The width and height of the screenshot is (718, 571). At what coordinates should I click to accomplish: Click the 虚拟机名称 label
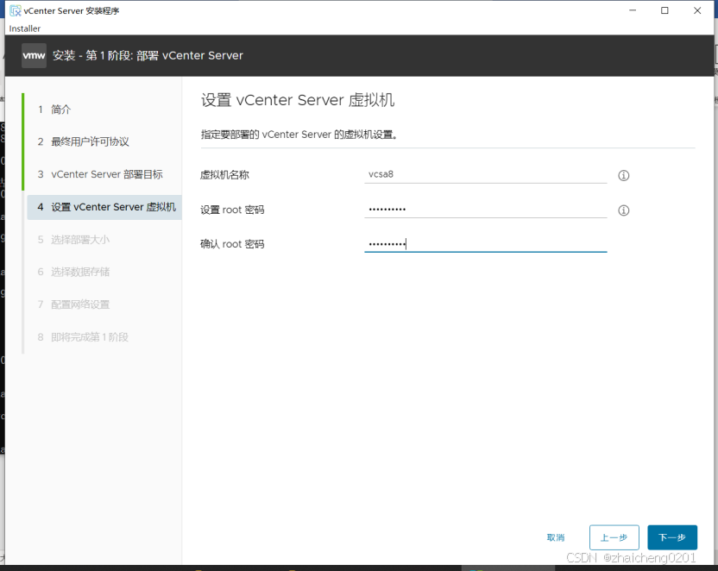[x=224, y=175]
